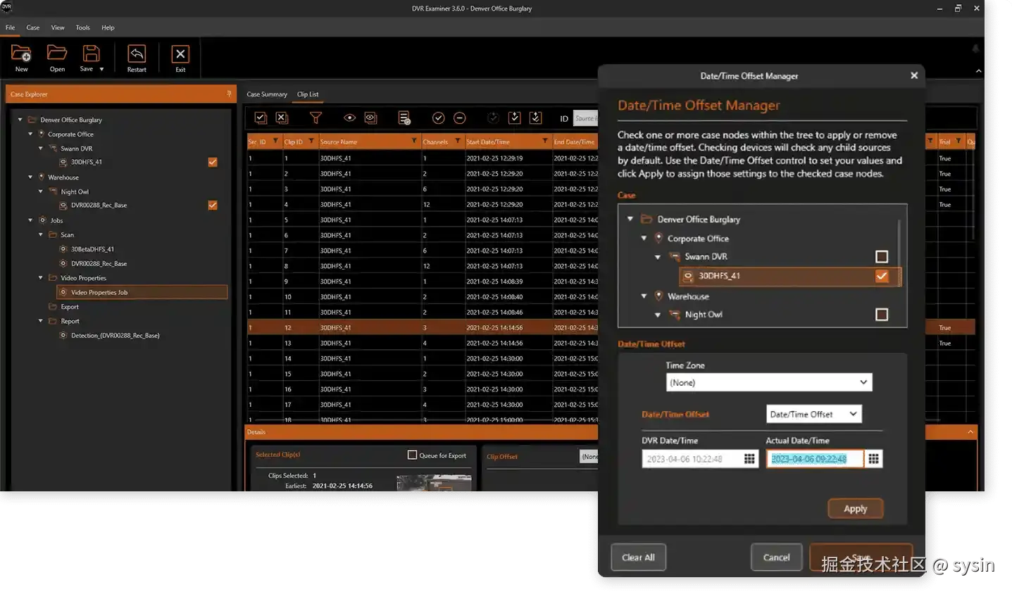Click the Open case folder icon
1012x592 pixels.
[x=57, y=53]
